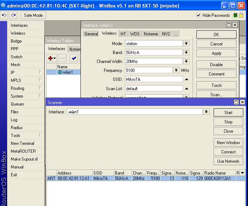Switch to the General tab
248x206 pixels.
pyautogui.click(x=91, y=34)
